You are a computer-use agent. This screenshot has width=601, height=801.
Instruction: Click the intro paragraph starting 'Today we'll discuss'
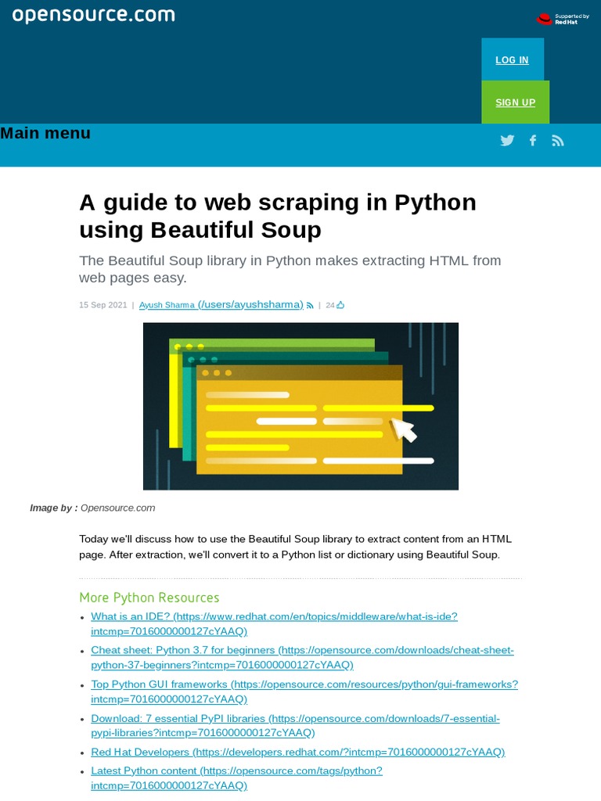coord(295,547)
